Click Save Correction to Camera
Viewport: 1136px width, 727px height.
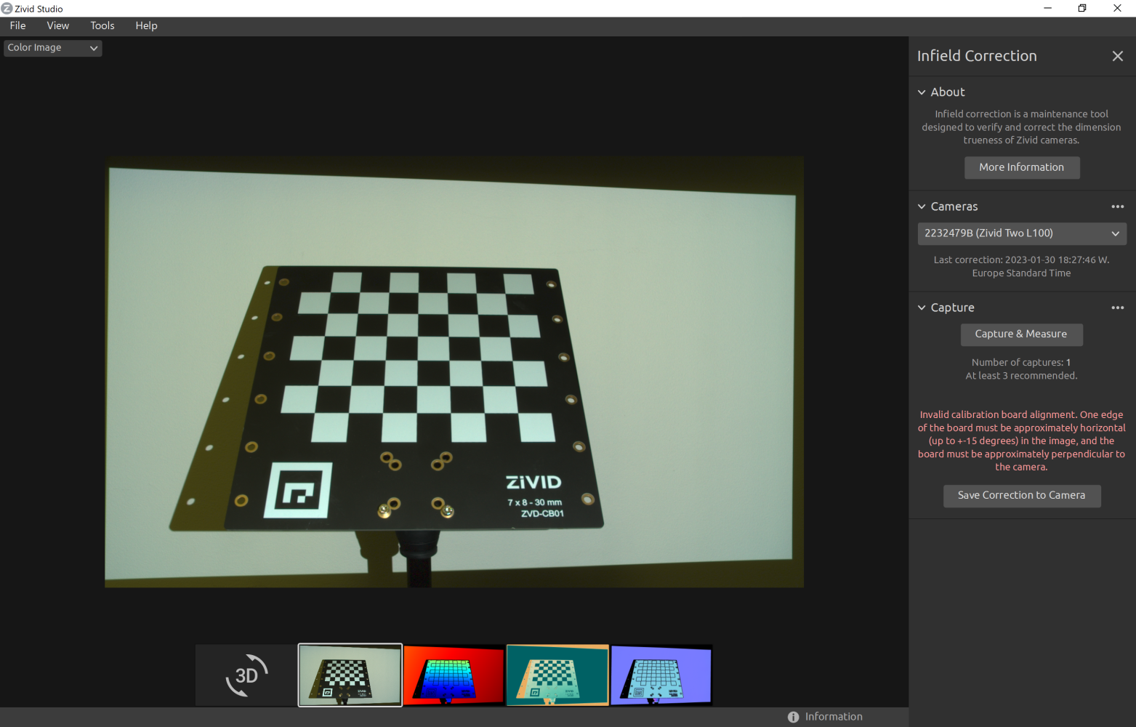pos(1021,496)
